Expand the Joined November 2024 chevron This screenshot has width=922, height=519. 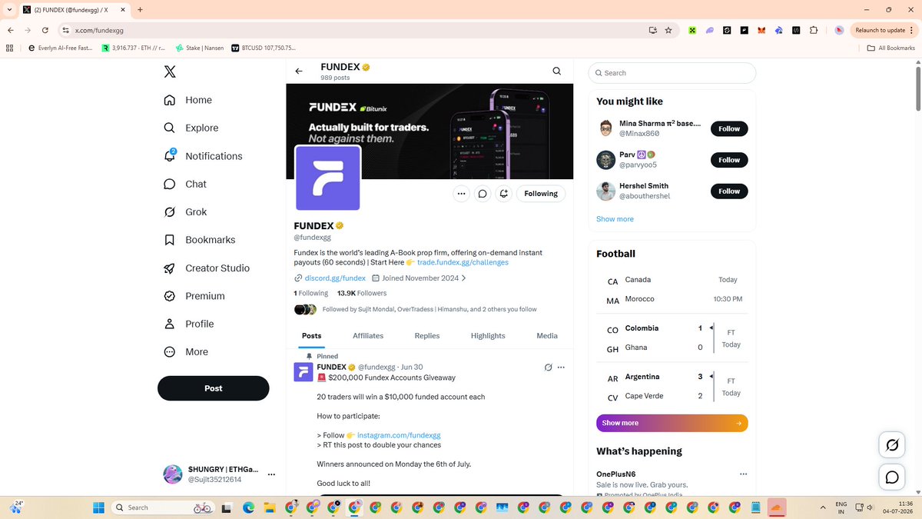pos(464,278)
